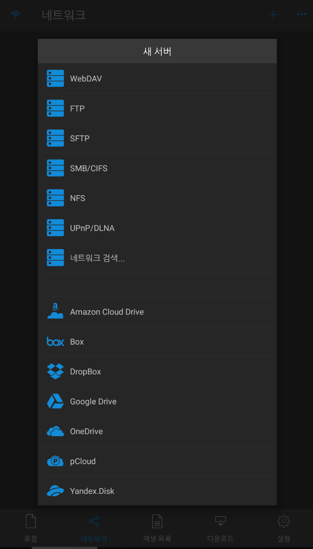
Task: Pick the UPnP/DLNA text entry
Action: pyautogui.click(x=92, y=228)
